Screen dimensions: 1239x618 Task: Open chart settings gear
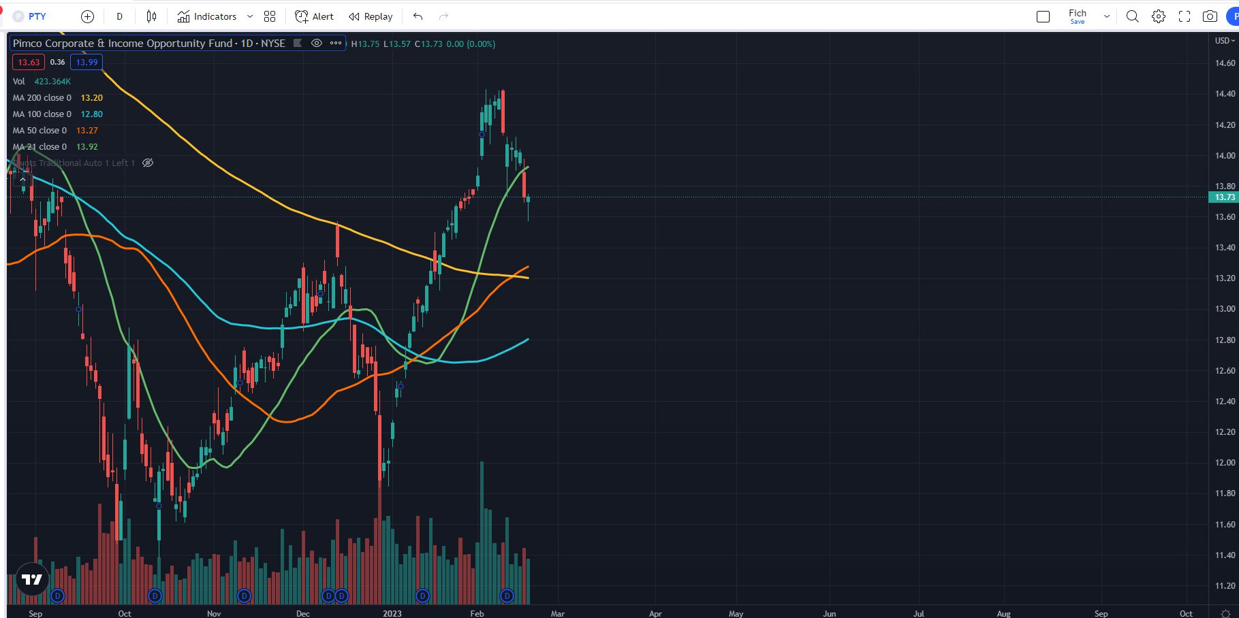pos(1158,16)
